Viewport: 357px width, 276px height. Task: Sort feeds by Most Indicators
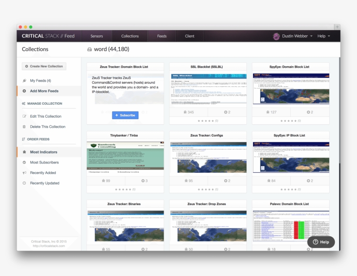tap(44, 152)
